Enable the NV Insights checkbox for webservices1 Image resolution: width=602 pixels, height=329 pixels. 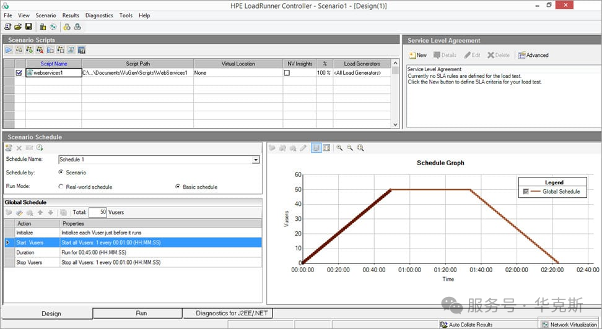[287, 73]
